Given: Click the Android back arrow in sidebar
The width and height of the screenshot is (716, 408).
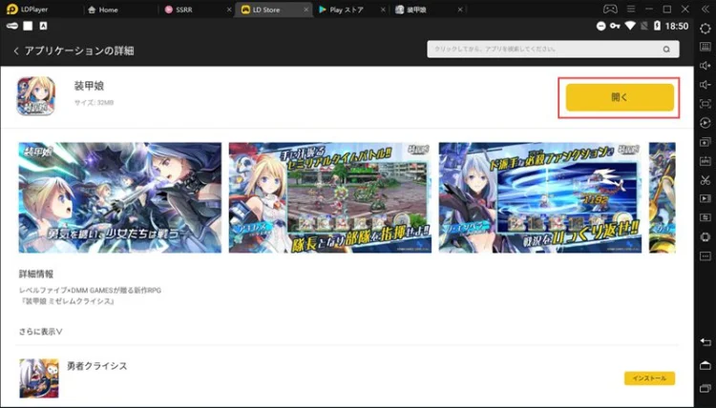Looking at the screenshot, I should [x=705, y=342].
